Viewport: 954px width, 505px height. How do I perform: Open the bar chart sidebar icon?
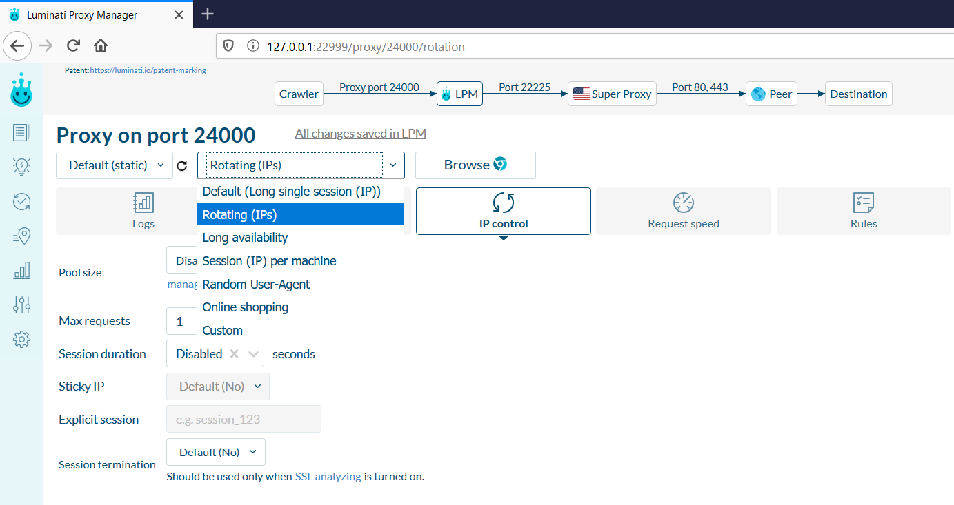pyautogui.click(x=21, y=270)
